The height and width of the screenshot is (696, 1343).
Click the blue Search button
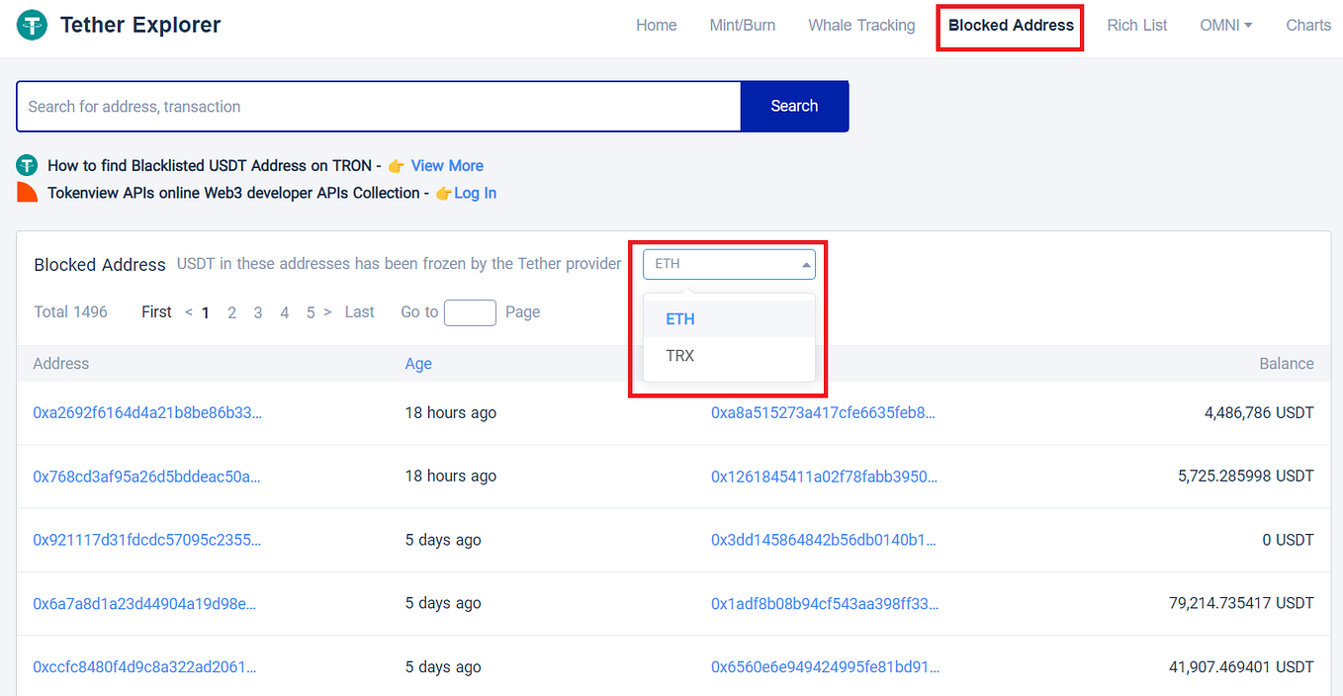794,106
